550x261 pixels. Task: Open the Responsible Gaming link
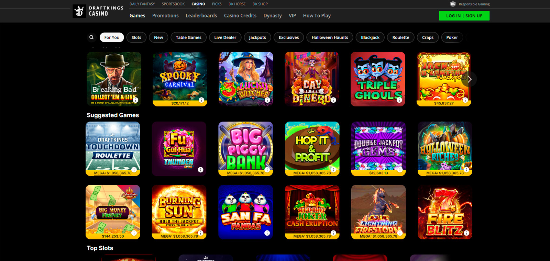(x=474, y=4)
